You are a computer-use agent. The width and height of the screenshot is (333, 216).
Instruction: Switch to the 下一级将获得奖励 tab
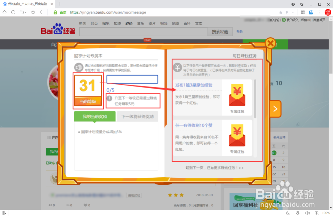pyautogui.click(x=138, y=116)
